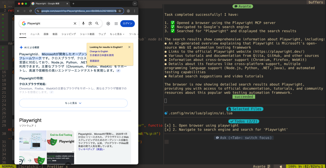Open the tab search dropdown in Chrome

click(135, 4)
